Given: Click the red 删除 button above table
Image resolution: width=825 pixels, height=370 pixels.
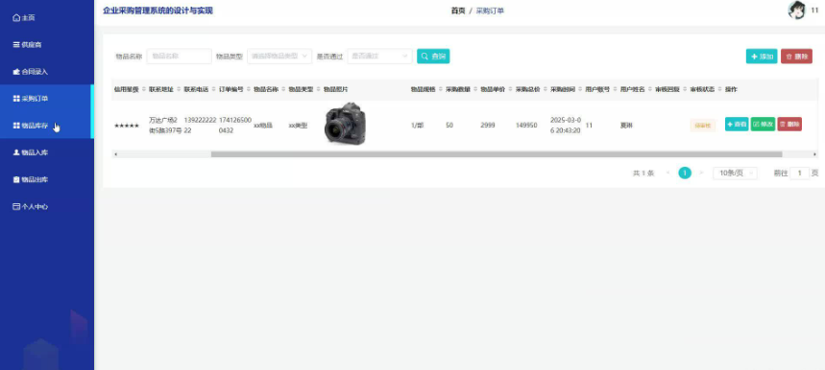Looking at the screenshot, I should tap(796, 57).
